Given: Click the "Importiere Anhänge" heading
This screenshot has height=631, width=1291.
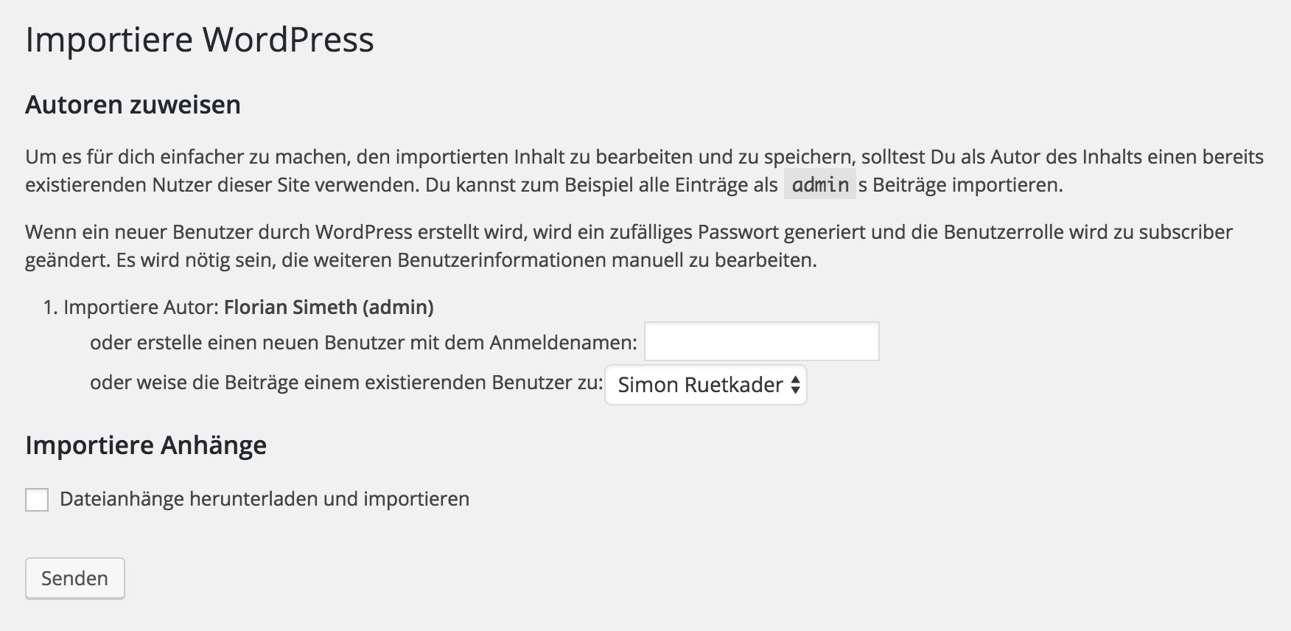Looking at the screenshot, I should pos(146,445).
